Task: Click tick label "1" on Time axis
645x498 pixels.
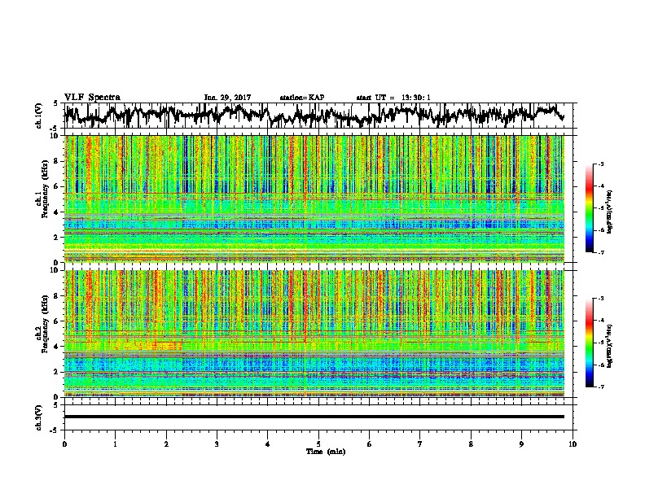Action: tap(115, 444)
